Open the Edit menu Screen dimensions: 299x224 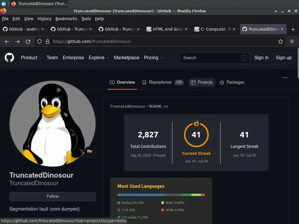click(16, 19)
